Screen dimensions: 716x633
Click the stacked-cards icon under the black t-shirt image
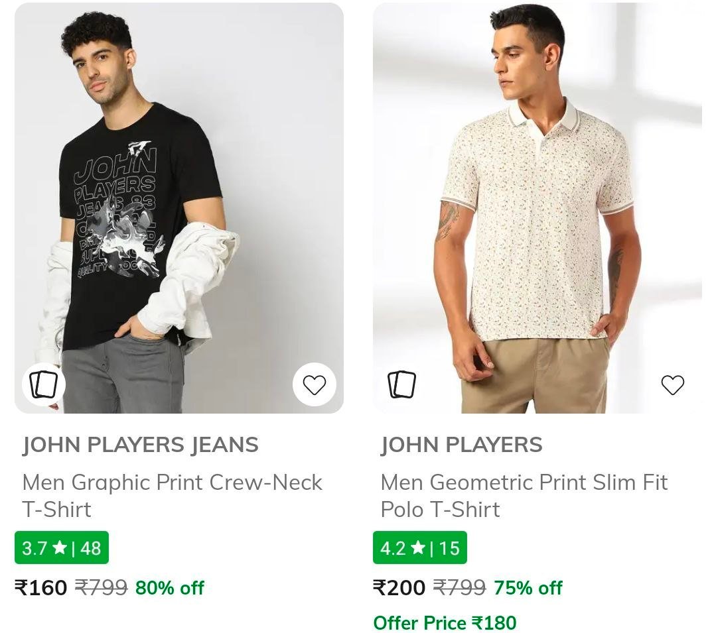[44, 384]
